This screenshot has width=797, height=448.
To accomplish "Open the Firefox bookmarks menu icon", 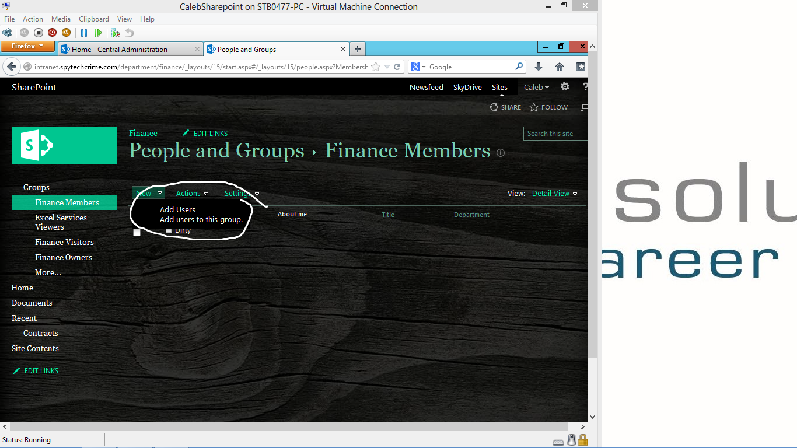I will [581, 66].
